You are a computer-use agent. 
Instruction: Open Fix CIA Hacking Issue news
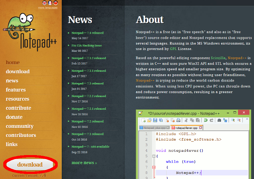(87, 45)
